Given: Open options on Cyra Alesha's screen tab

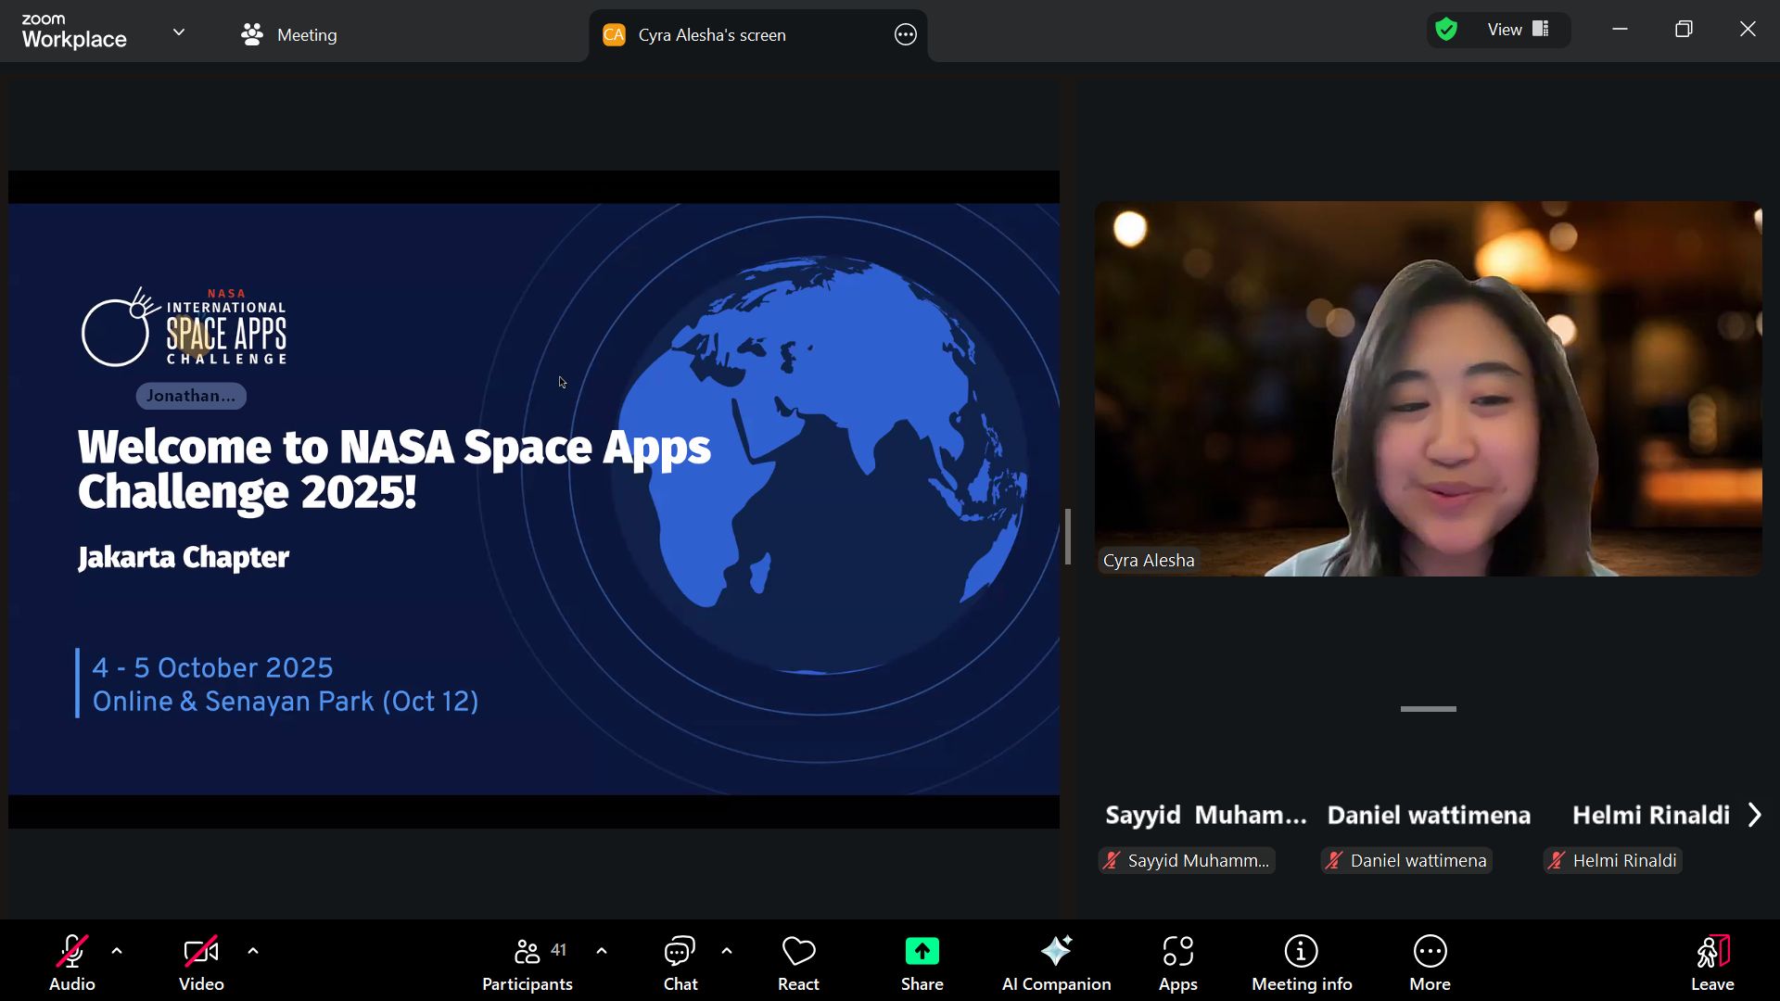Looking at the screenshot, I should click(906, 35).
